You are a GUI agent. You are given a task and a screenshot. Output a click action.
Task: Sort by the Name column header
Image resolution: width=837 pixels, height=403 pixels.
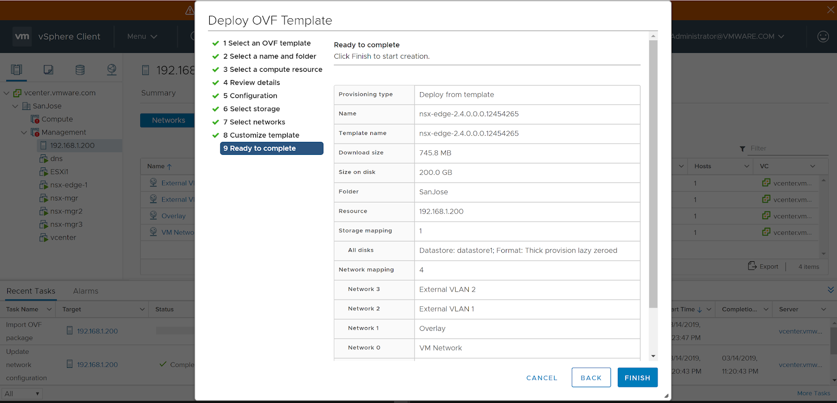pos(160,166)
